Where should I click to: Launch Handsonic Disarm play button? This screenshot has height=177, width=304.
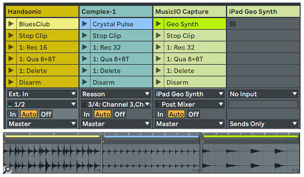(x=11, y=82)
